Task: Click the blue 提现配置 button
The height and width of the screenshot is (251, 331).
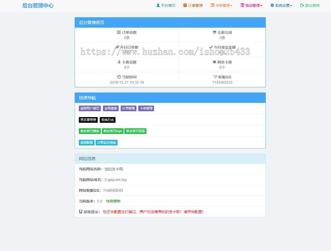Action: pyautogui.click(x=86, y=142)
